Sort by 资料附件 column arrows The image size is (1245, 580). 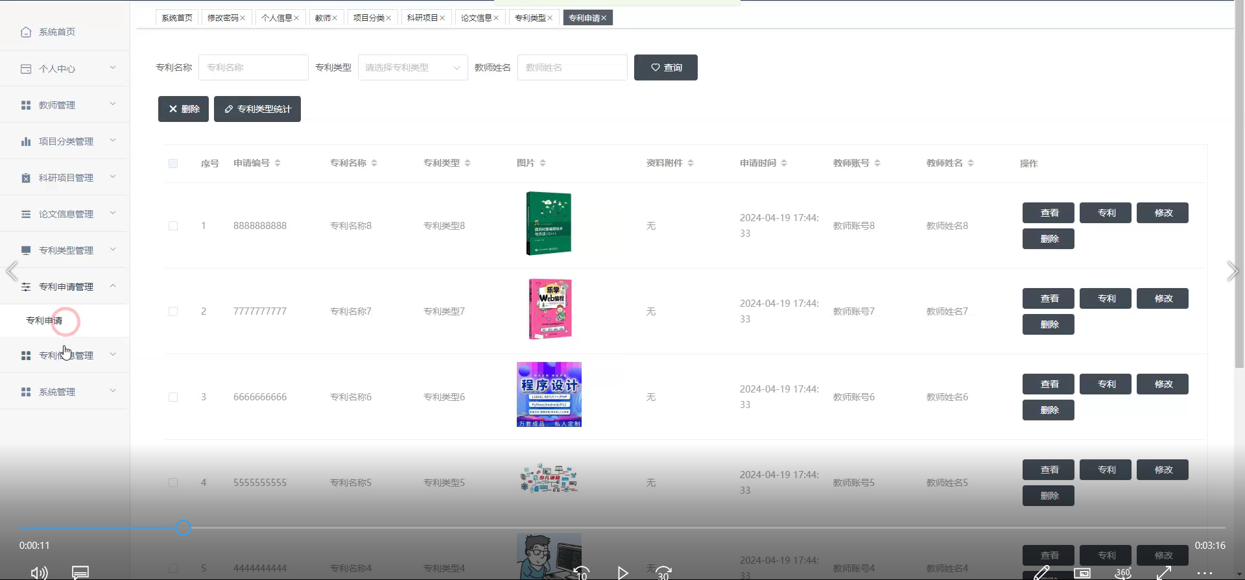pyautogui.click(x=691, y=163)
